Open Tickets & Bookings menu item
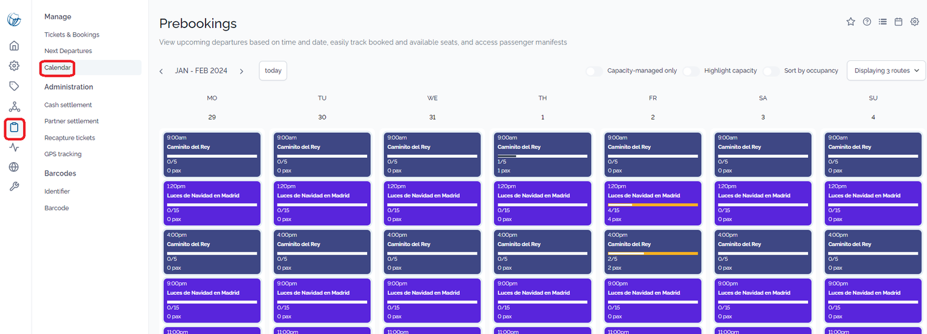The width and height of the screenshot is (927, 334). coord(72,35)
